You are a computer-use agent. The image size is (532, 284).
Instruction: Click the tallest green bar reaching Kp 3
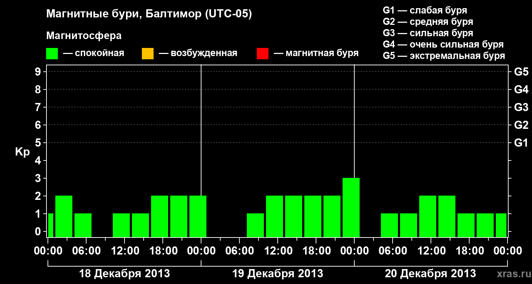click(x=351, y=207)
